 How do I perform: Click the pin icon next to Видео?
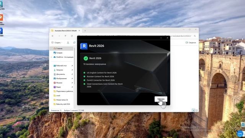(x=72, y=87)
